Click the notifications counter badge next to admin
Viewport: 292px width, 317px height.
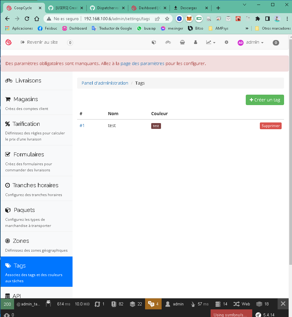[276, 43]
